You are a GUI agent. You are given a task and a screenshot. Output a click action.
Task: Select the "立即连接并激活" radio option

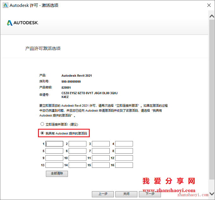42,124
